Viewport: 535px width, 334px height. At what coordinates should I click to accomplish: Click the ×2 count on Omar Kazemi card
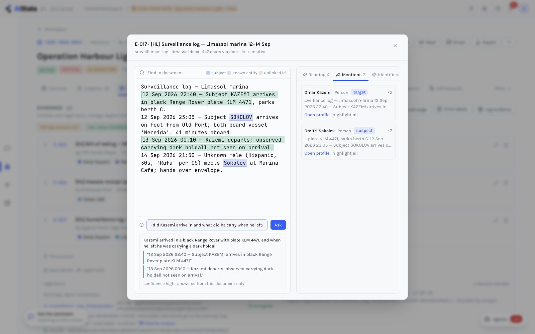(x=390, y=93)
